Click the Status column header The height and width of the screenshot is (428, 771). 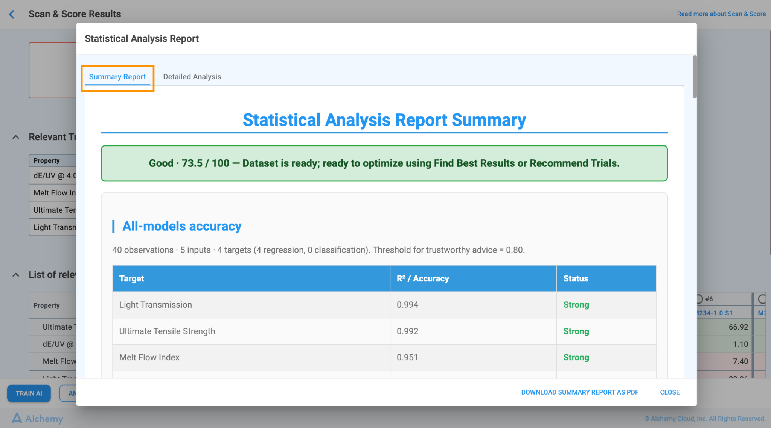(x=606, y=278)
